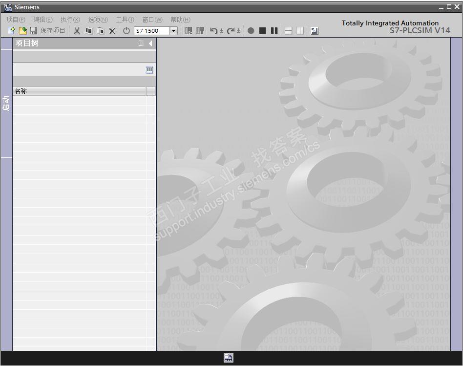Open the undo history dropdown arrow
Image resolution: width=463 pixels, height=366 pixels.
(x=221, y=31)
